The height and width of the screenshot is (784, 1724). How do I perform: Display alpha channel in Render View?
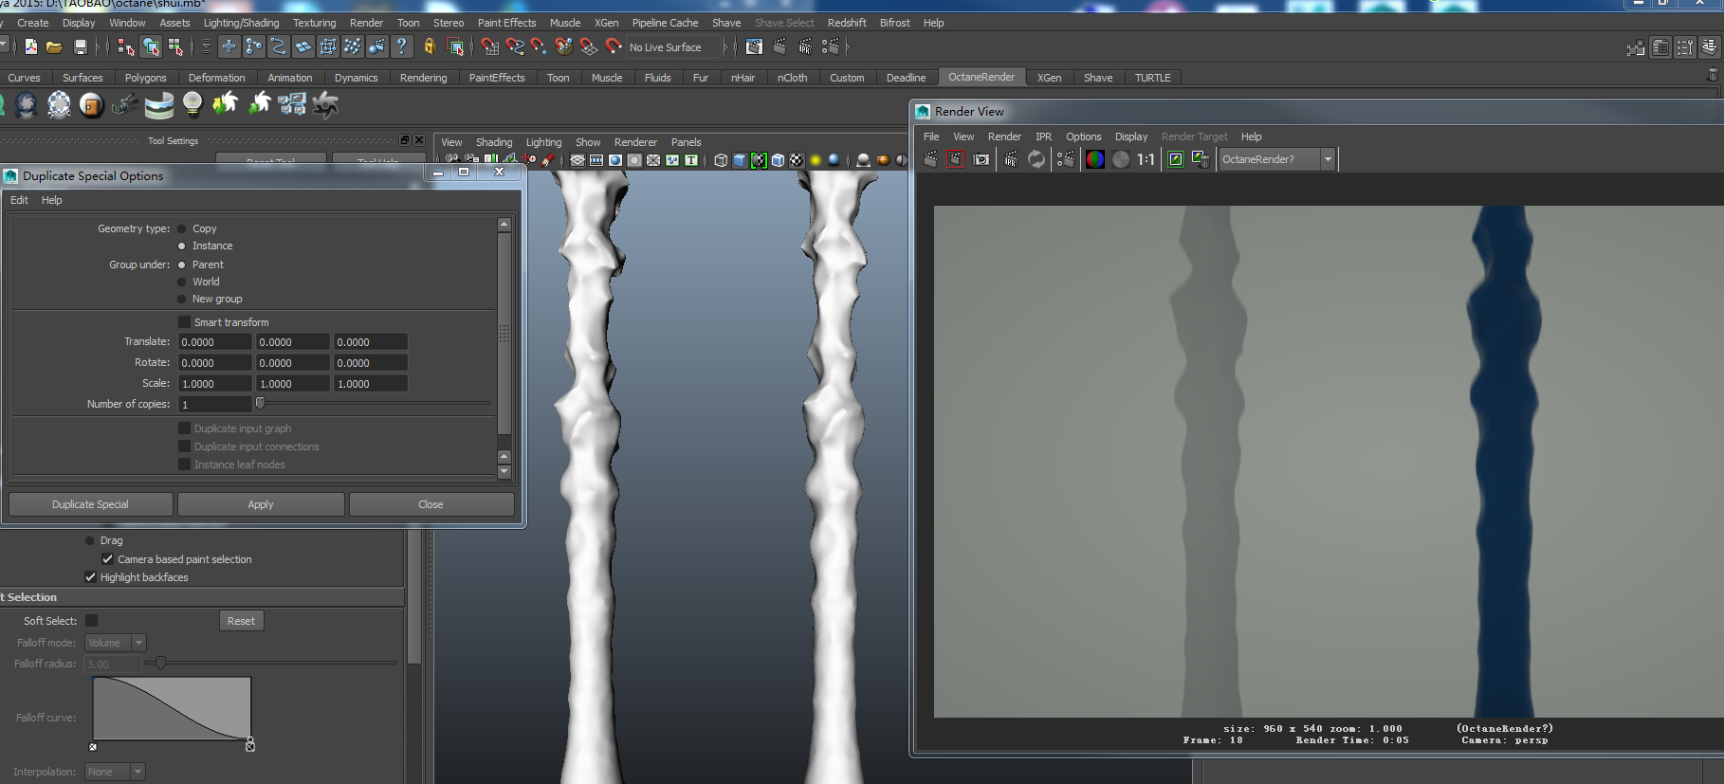[x=1121, y=159]
